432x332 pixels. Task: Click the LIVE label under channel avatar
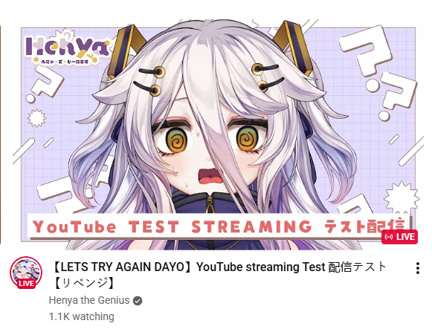click(x=27, y=283)
